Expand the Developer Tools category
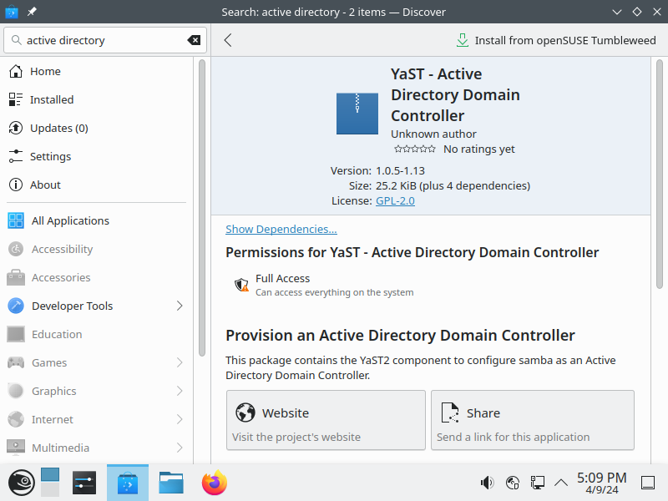 point(180,306)
